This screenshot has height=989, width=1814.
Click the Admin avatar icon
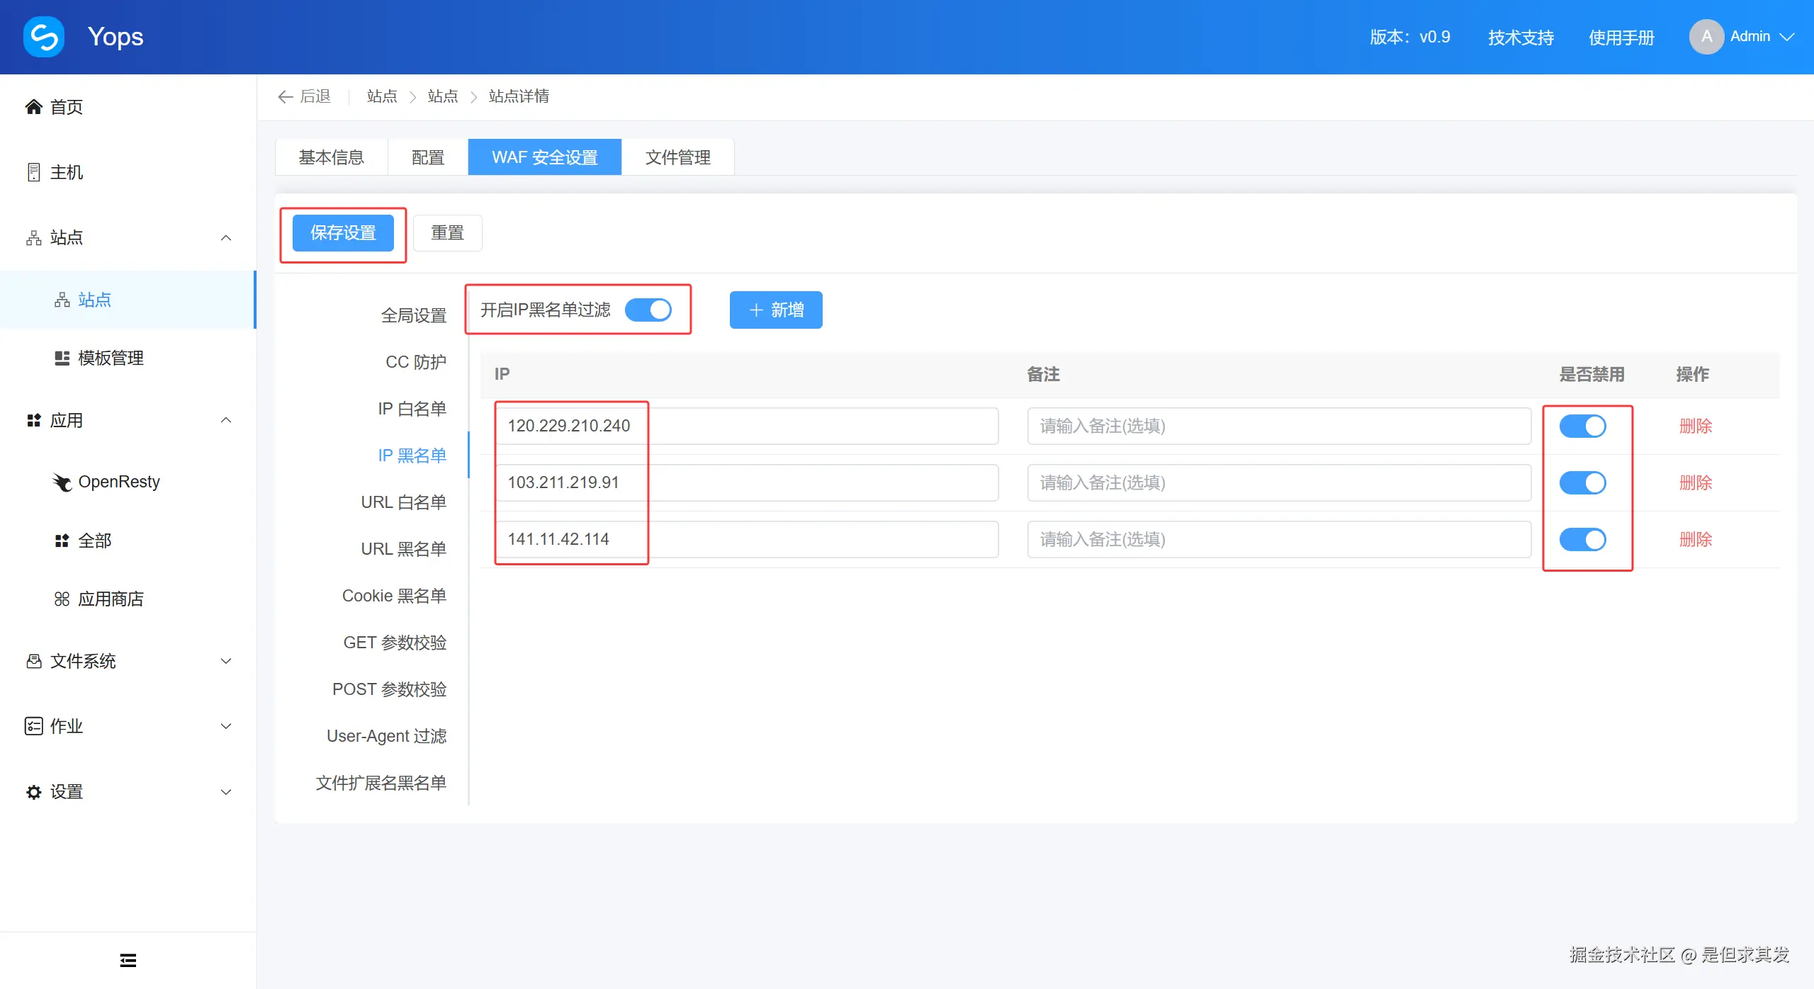click(1706, 37)
